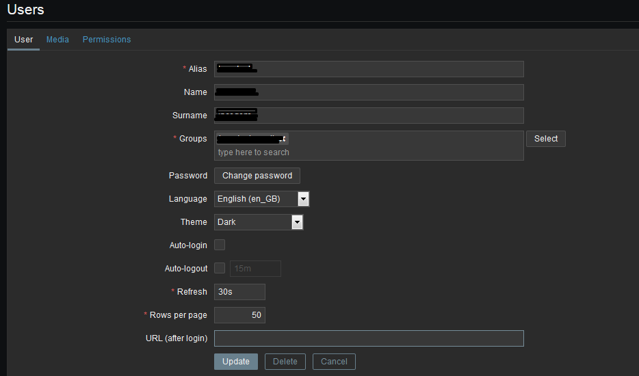This screenshot has width=639, height=376.
Task: Expand the Theme dropdown
Action: (x=259, y=222)
